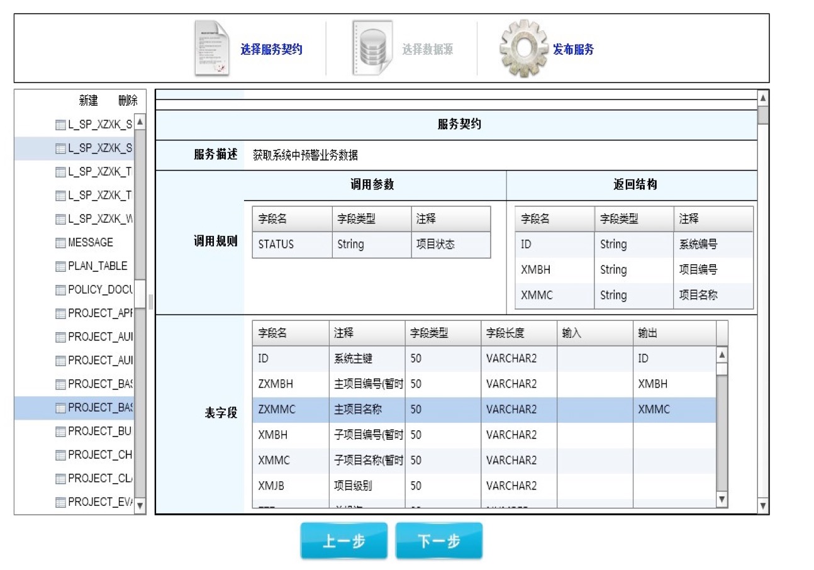Select MESSAGE in the table list
Viewport: 814px width, 570px height.
(91, 242)
